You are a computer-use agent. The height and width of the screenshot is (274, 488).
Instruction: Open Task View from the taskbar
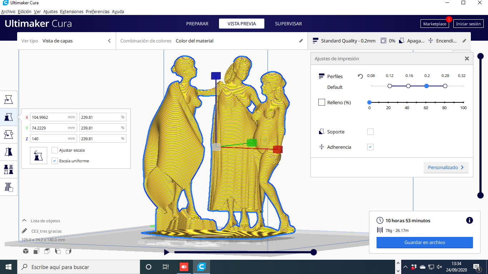pyautogui.click(x=166, y=267)
